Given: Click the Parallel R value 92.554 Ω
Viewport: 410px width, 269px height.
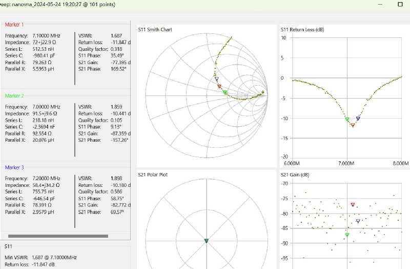Looking at the screenshot, I should [x=42, y=133].
